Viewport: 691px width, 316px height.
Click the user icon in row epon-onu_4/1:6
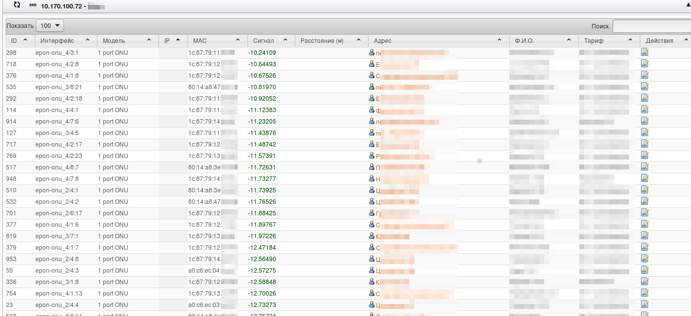click(371, 224)
